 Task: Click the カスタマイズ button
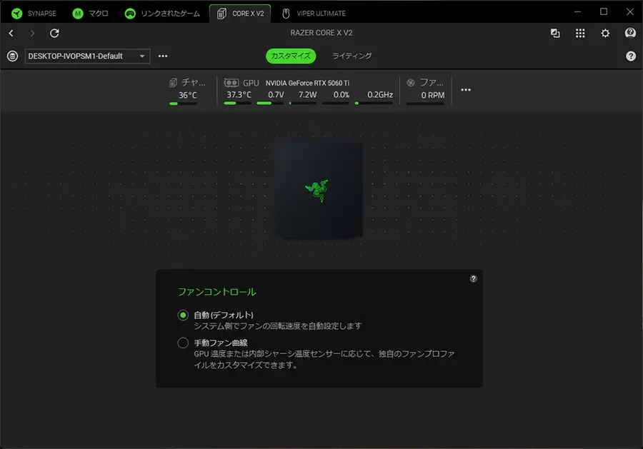click(x=291, y=56)
